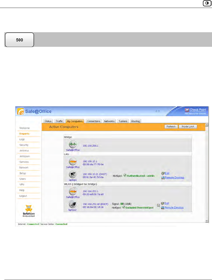Click the LAN Safe@Office gateway icon
Image resolution: width=212 pixels, height=280 pixels.
[73, 162]
